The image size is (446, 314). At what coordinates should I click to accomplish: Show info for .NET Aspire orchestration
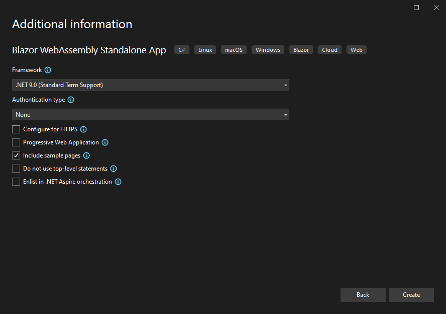click(x=118, y=182)
